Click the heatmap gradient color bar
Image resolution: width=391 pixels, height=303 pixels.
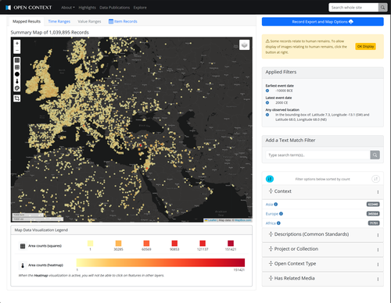pos(160,262)
